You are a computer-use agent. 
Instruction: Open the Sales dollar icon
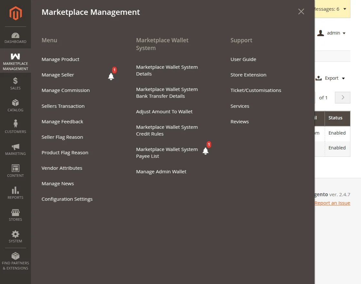(15, 81)
